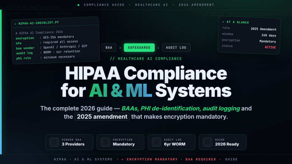Click 'HIPAA · AI & ML SYSTEMS' in footer
The width and height of the screenshot is (292, 164).
point(83,159)
